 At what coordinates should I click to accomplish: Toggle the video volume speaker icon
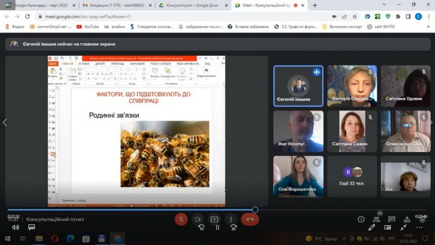[x=15, y=228]
